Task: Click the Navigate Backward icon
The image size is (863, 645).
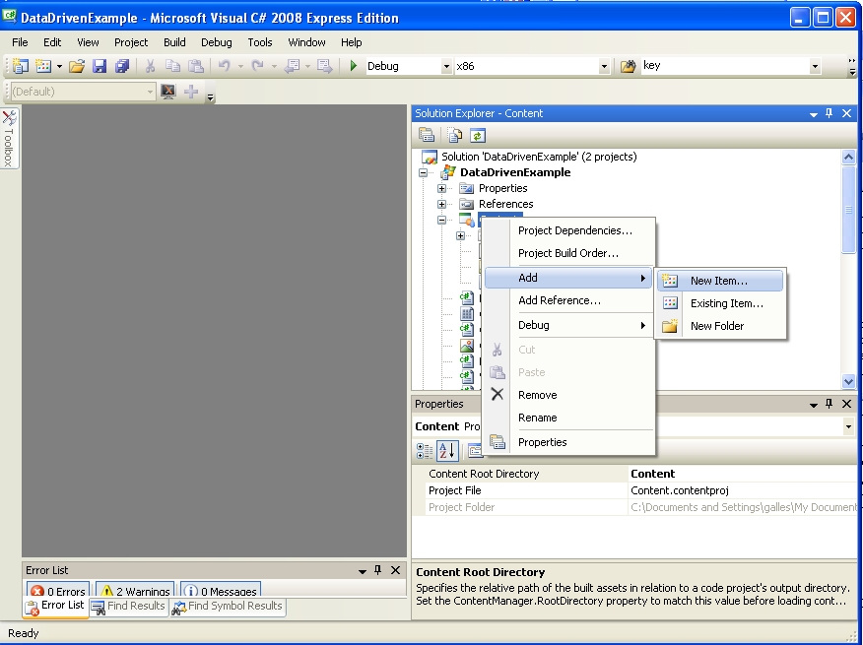Action: click(292, 66)
